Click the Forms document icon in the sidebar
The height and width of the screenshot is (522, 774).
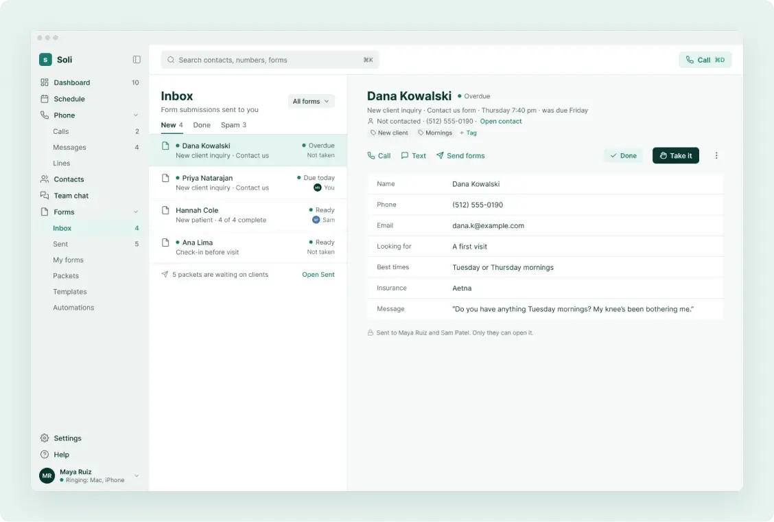pyautogui.click(x=45, y=212)
